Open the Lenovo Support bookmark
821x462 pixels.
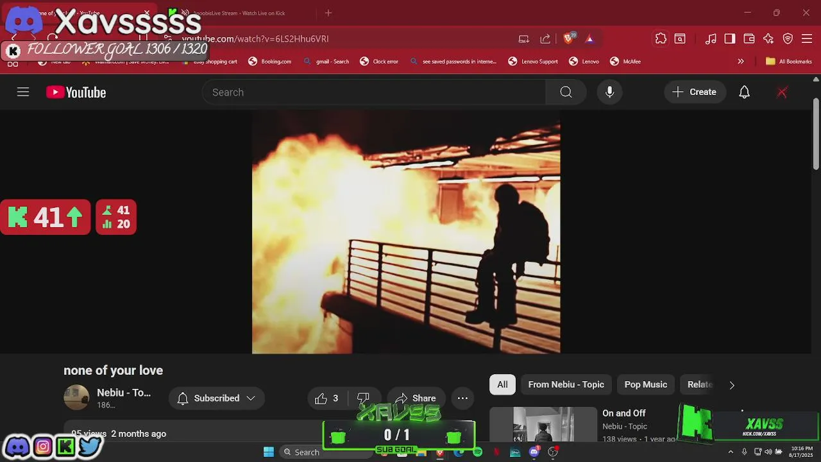(533, 62)
